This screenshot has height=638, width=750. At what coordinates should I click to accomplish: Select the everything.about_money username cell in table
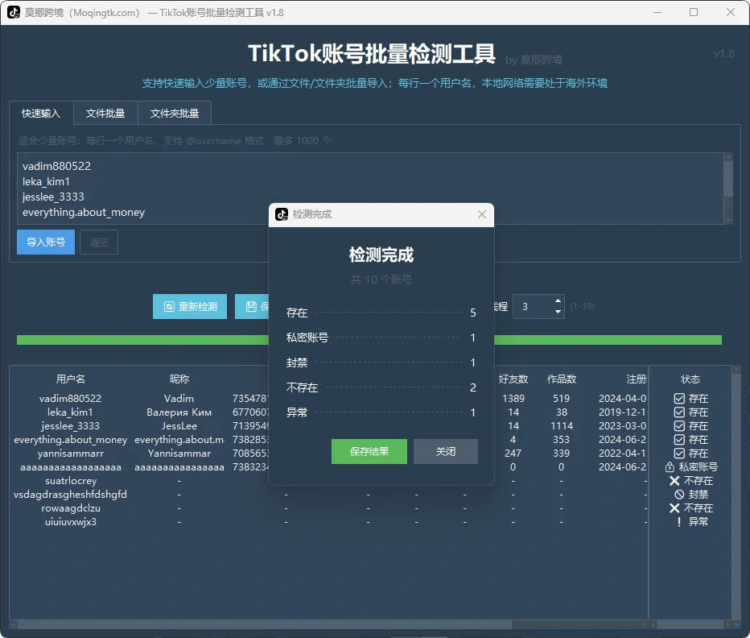pyautogui.click(x=70, y=439)
